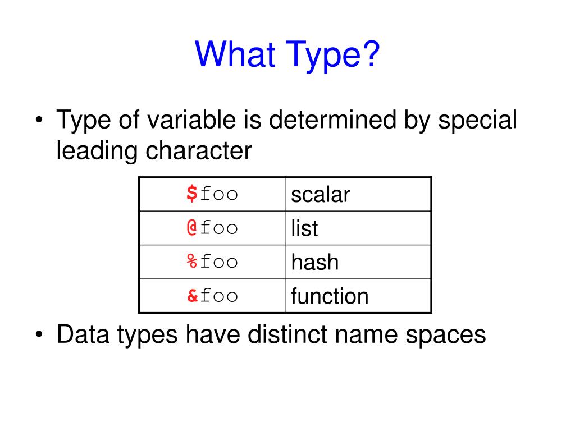Select the @foo cell in the table
This screenshot has width=575, height=431.
pos(212,228)
